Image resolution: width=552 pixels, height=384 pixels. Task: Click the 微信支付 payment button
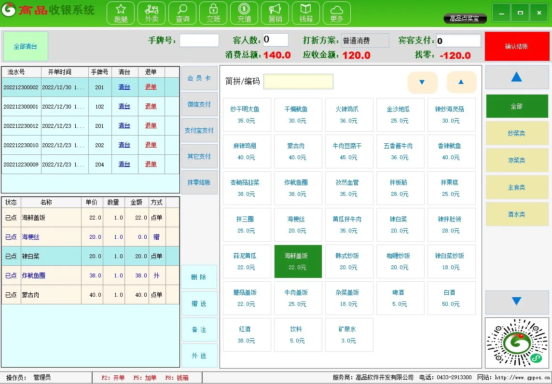pos(199,104)
